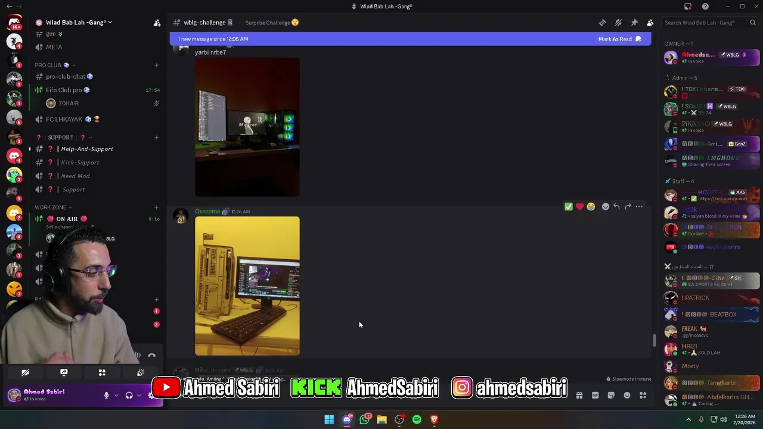This screenshot has height=429, width=763.
Task: Join Need Mod voice channel
Action: [x=97, y=176]
